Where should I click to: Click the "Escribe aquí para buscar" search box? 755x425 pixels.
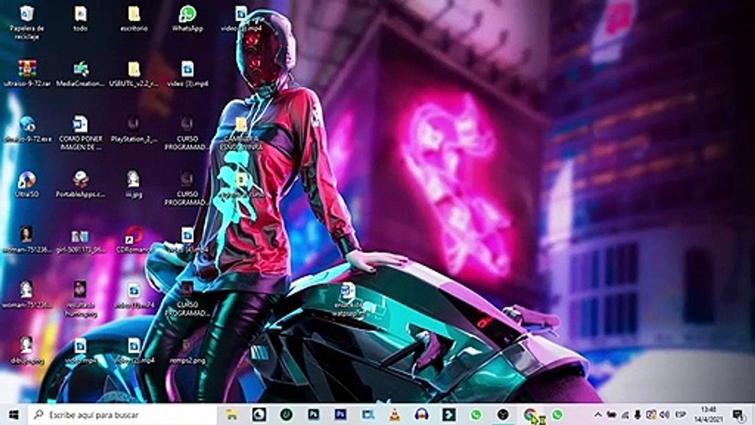122,414
